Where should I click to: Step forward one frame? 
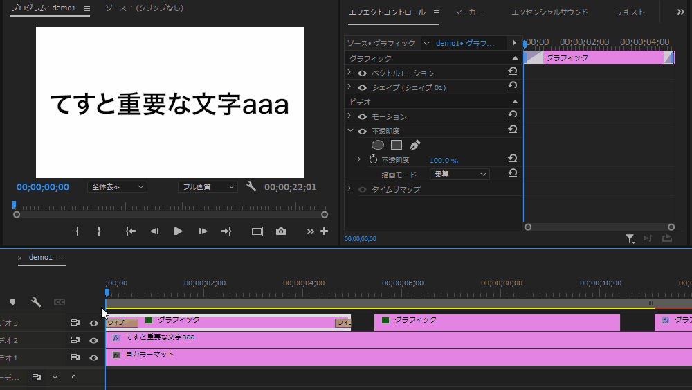[x=203, y=231]
